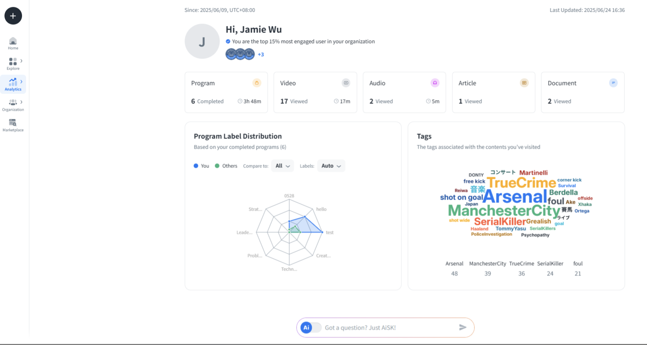Screen dimensions: 647x345
Task: Click the 'Got a question?' input field
Action: click(x=388, y=327)
